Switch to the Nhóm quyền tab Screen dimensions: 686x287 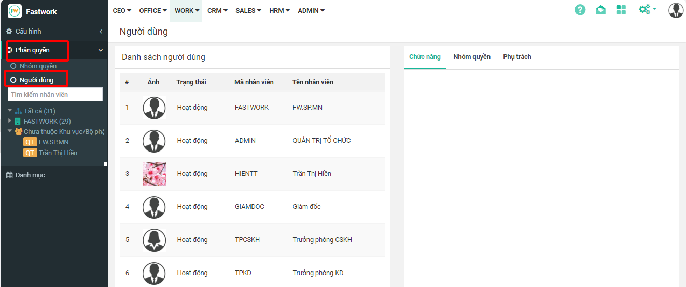pos(471,57)
